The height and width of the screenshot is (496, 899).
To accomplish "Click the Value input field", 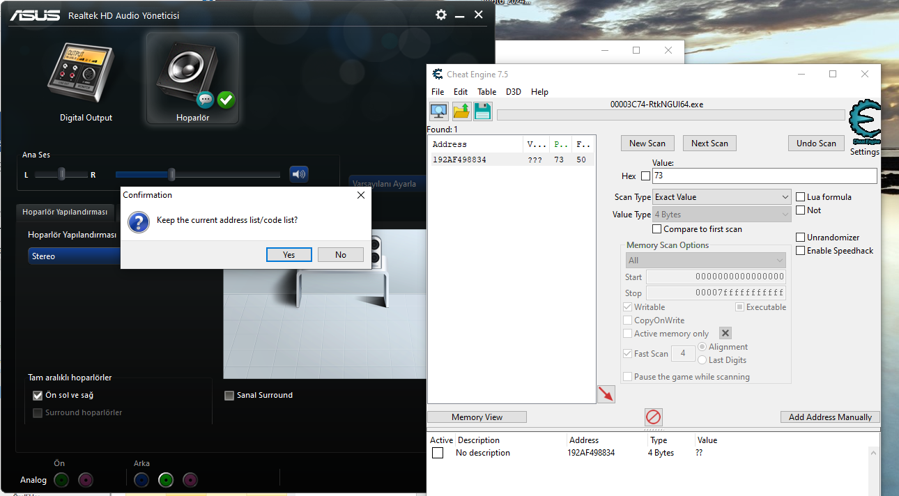I will (764, 176).
